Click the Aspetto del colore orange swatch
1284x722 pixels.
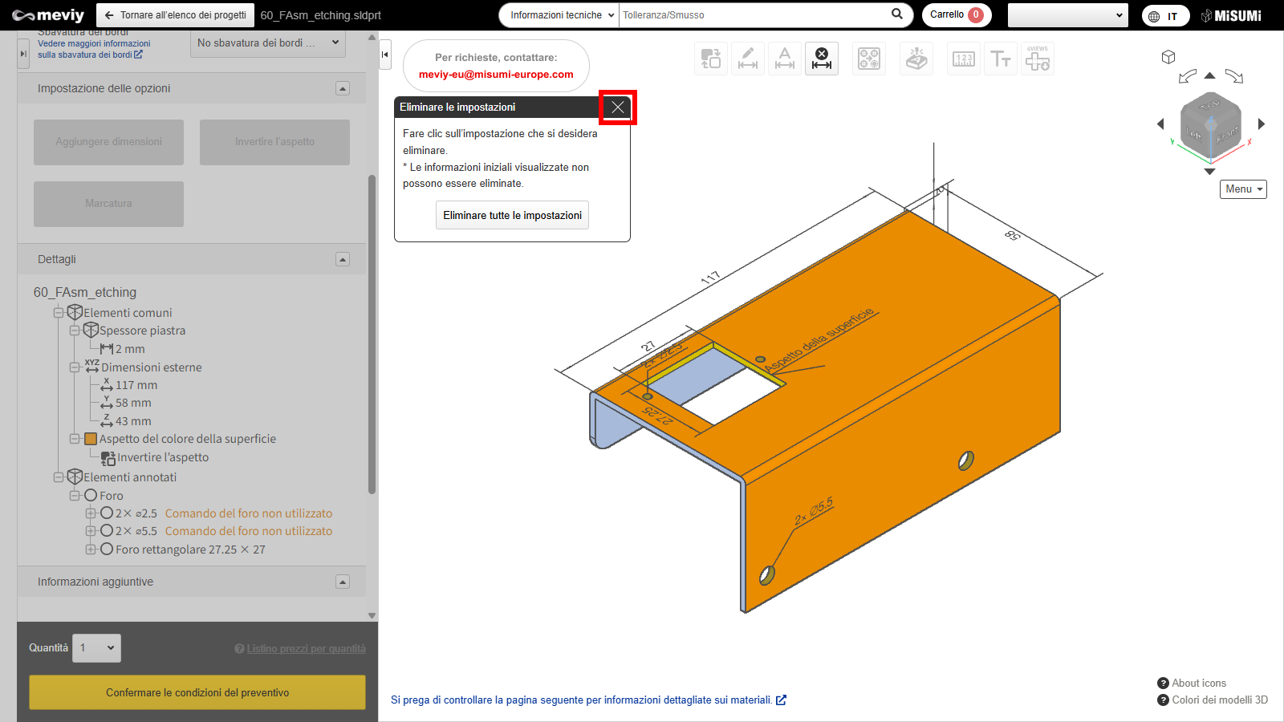click(91, 439)
